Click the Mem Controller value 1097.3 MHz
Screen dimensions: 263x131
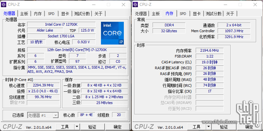click(234, 31)
